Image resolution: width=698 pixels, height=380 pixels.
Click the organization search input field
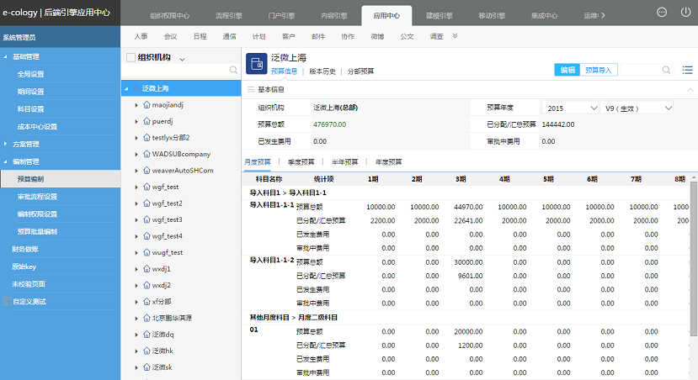(x=176, y=70)
